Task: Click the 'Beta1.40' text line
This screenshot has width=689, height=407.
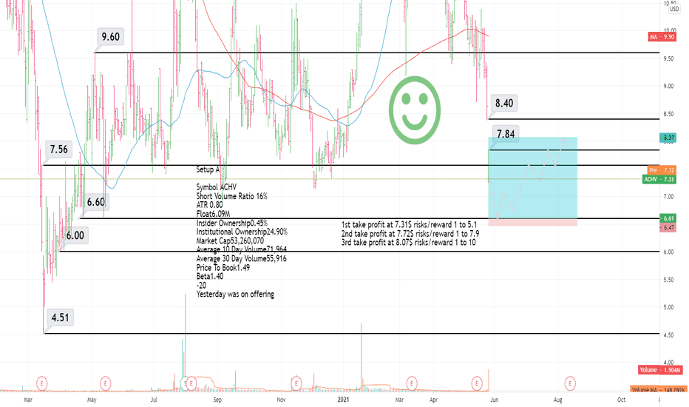Action: tap(210, 276)
